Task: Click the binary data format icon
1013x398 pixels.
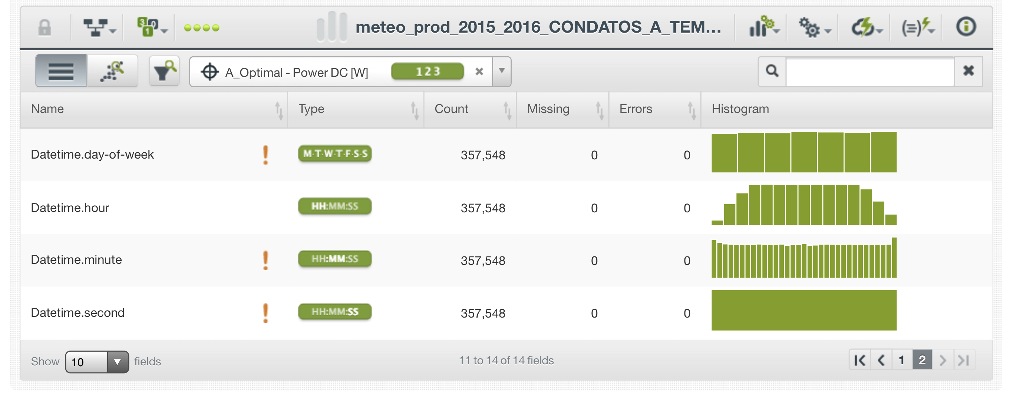Action: click(151, 27)
